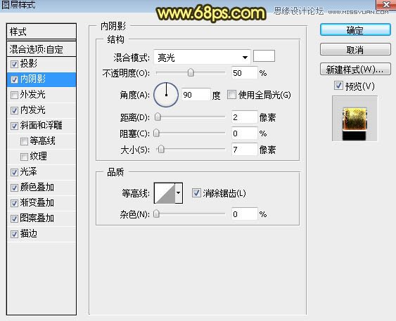Toggle the 斜面和浮雕 bevel checkbox

pyautogui.click(x=14, y=126)
